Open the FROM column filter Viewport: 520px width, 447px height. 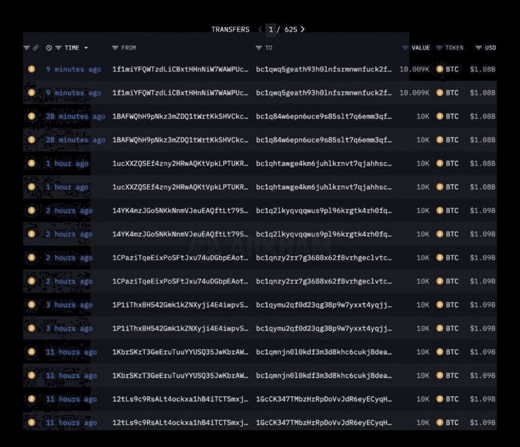click(115, 48)
